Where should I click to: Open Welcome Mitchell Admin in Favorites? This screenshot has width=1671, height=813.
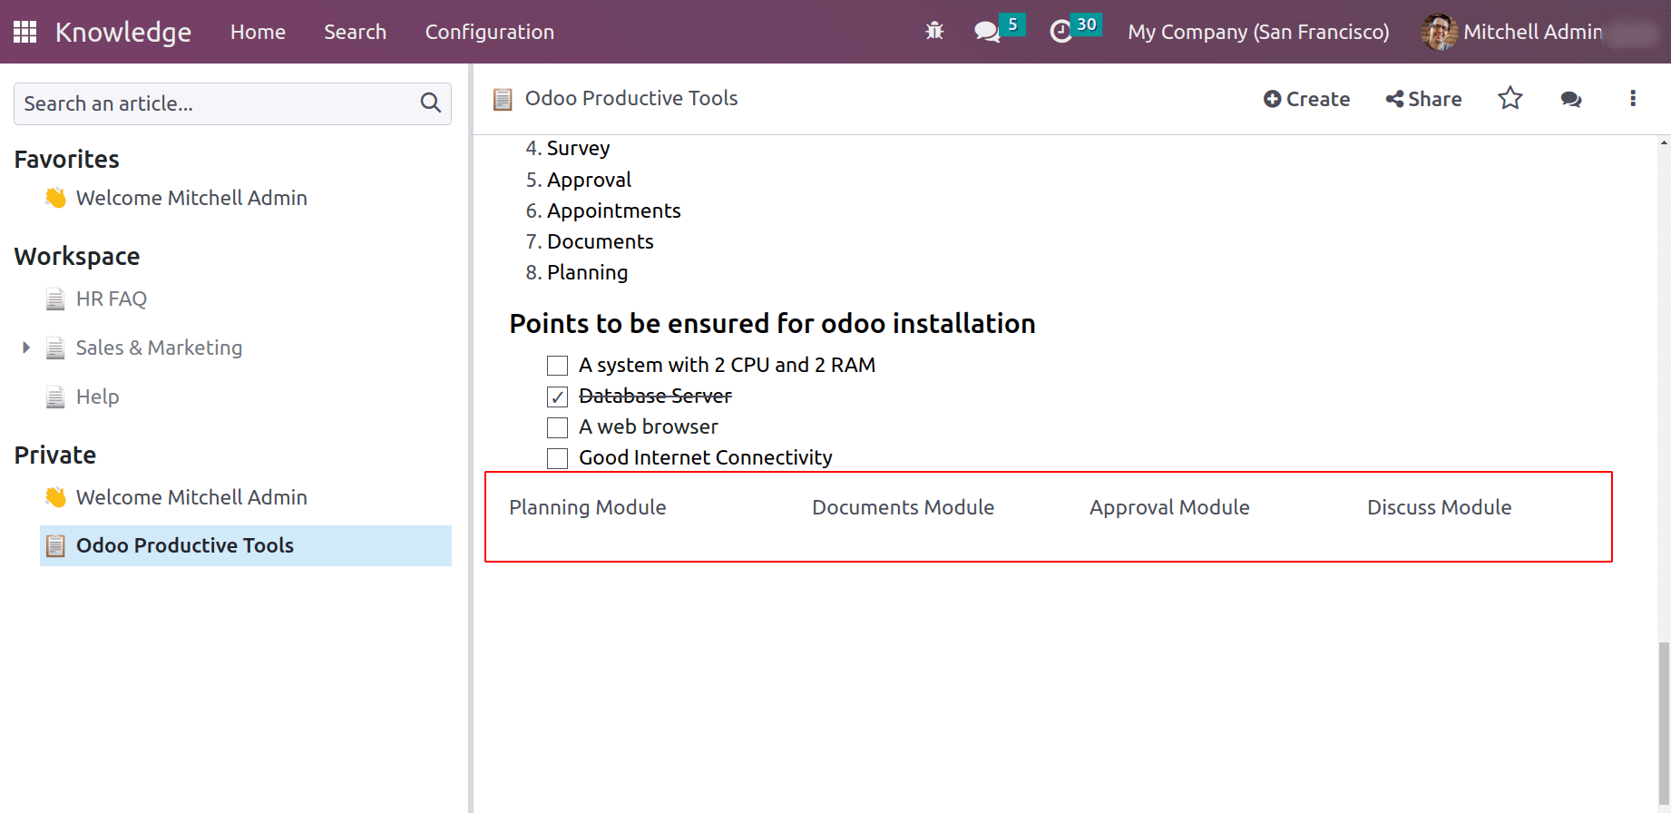tap(191, 198)
